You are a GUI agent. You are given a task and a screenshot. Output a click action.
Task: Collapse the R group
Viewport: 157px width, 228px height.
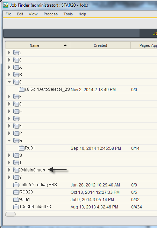pos(9,141)
